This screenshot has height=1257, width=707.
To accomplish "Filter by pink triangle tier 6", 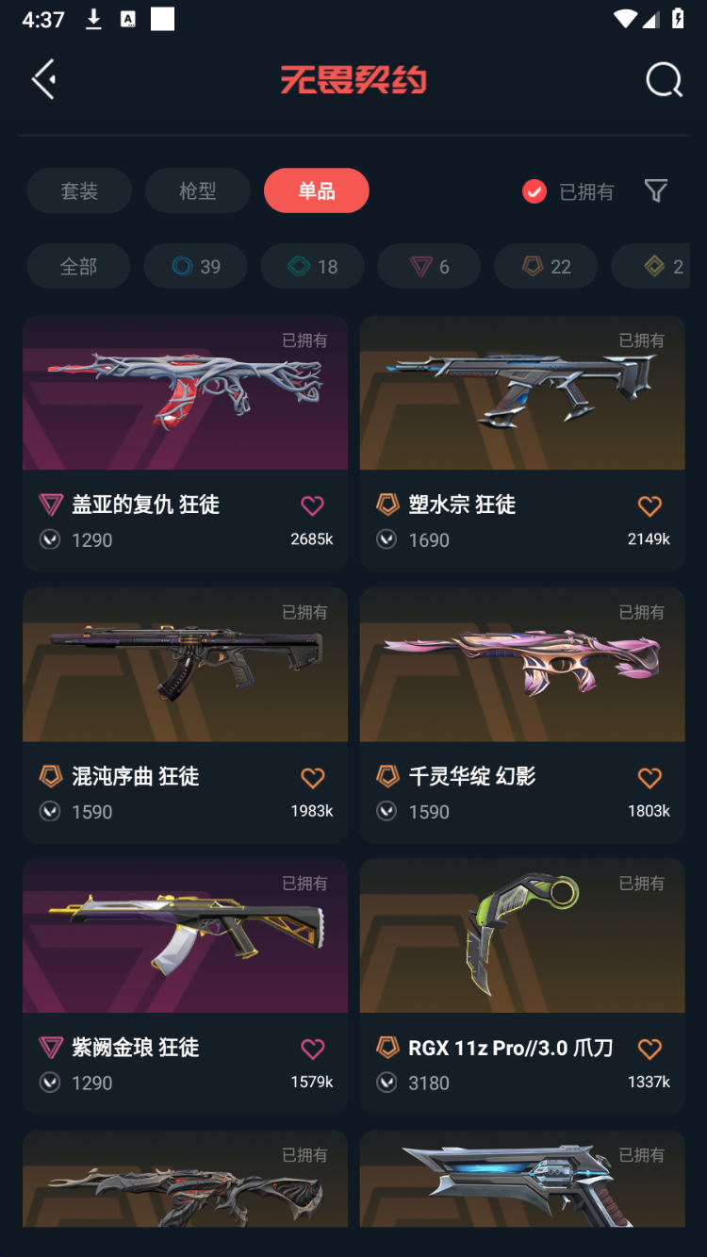I will (429, 267).
